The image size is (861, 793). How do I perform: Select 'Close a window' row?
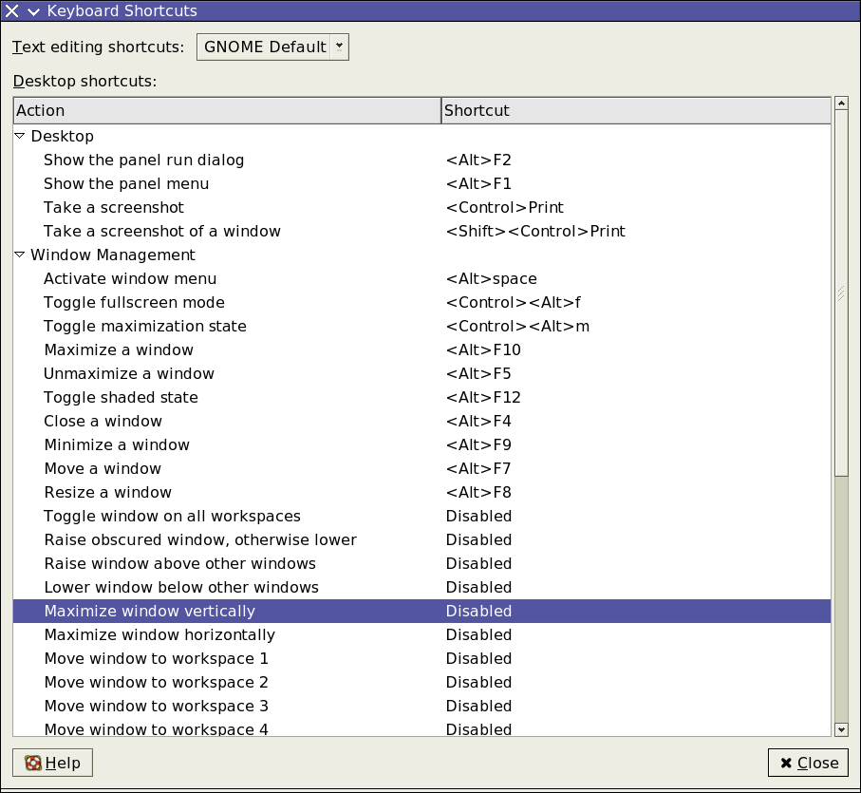coord(421,421)
